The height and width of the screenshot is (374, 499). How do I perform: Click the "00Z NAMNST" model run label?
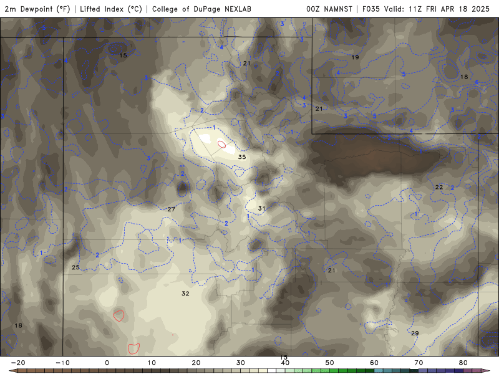tap(329, 9)
